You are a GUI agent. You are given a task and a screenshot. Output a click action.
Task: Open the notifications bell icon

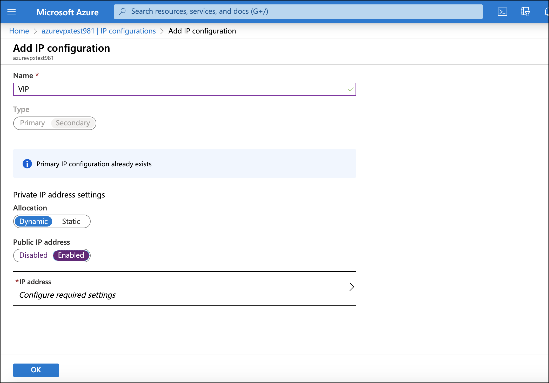(546, 12)
